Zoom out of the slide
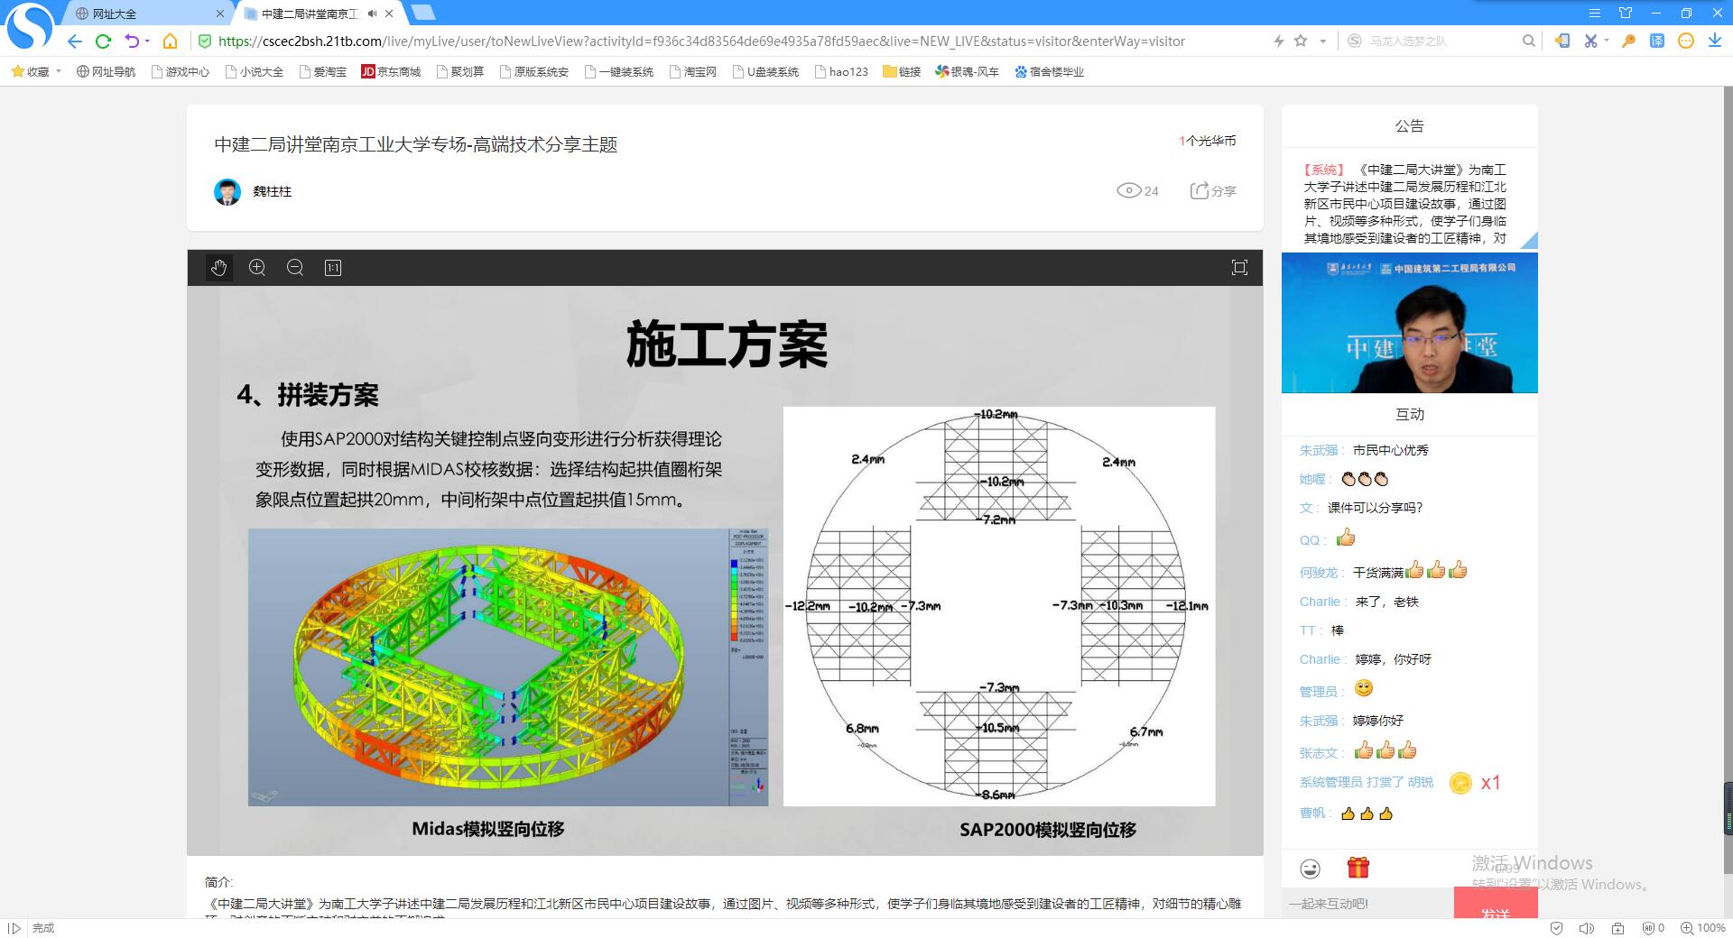Screen dimensions: 1733x938 [x=295, y=268]
